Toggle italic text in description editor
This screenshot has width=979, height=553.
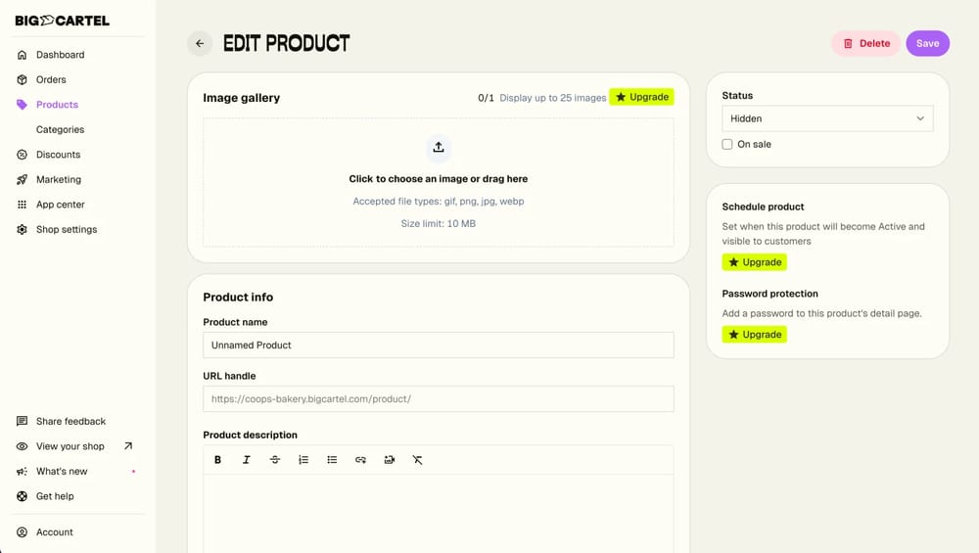(x=246, y=460)
